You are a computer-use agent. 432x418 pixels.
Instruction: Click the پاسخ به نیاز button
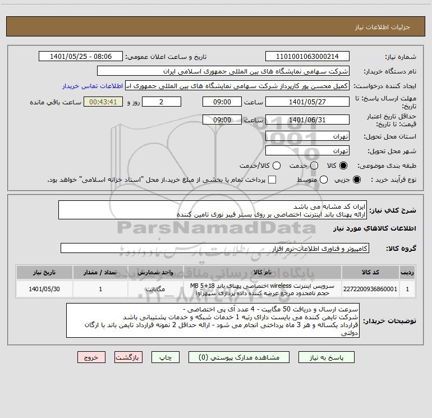pos(327,357)
